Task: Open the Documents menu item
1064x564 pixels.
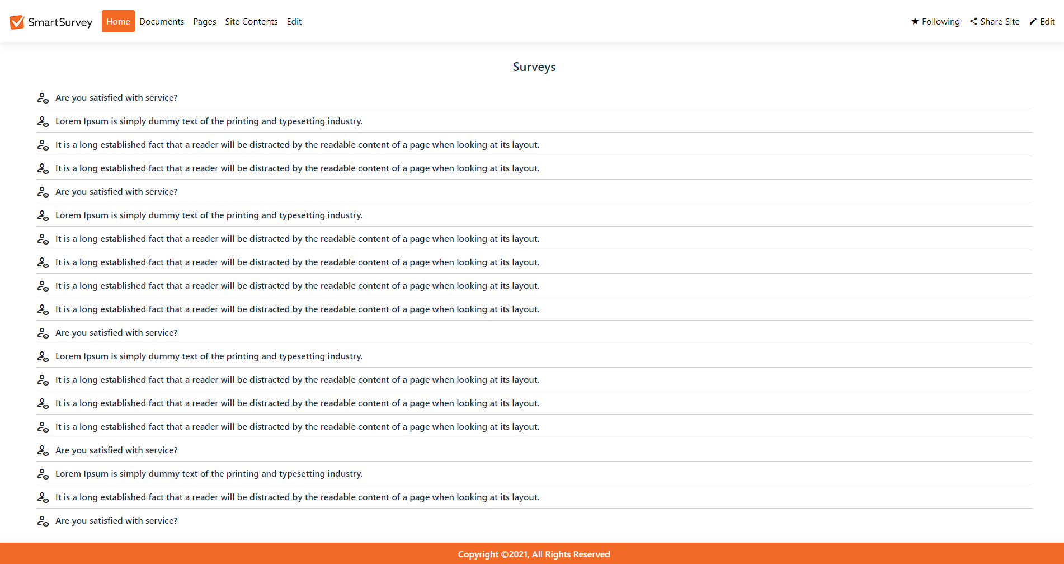Action: tap(162, 21)
